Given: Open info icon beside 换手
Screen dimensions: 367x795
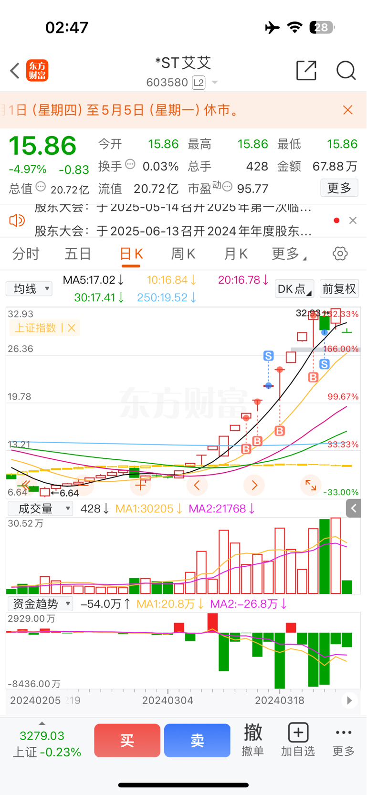Looking at the screenshot, I should 130,165.
